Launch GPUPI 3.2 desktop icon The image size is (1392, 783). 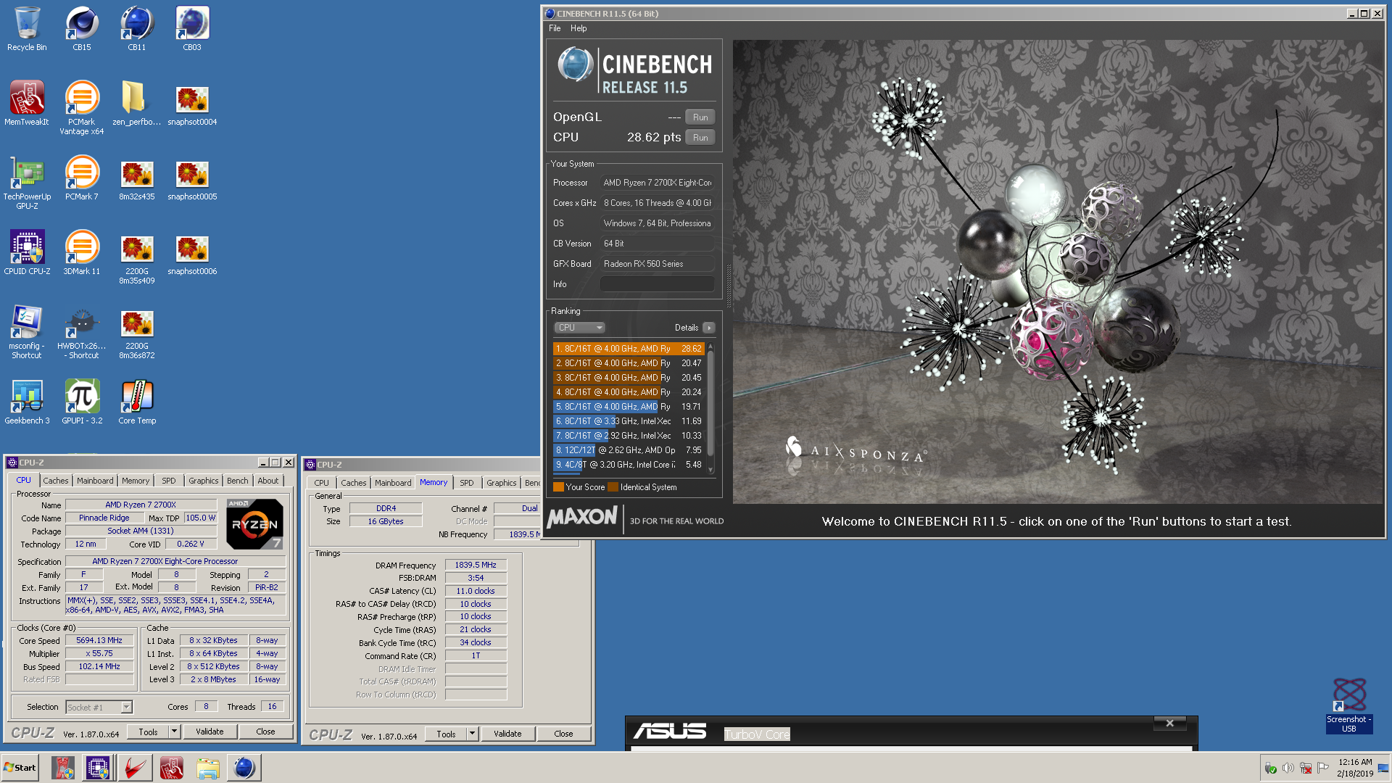(82, 402)
